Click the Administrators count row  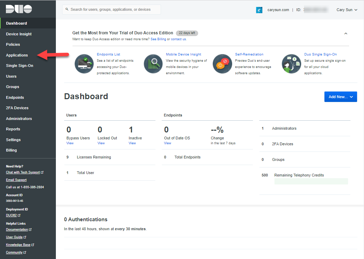pos(305,128)
